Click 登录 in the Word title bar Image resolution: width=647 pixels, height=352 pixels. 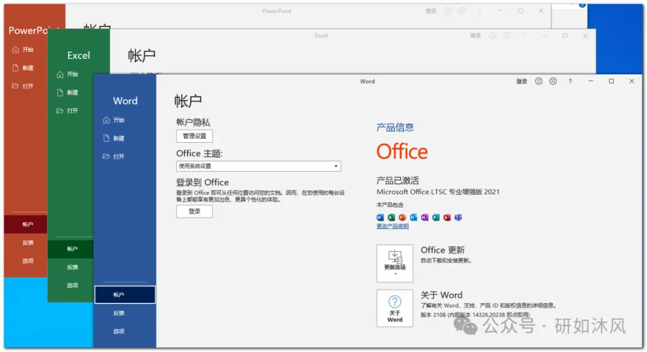coord(522,82)
